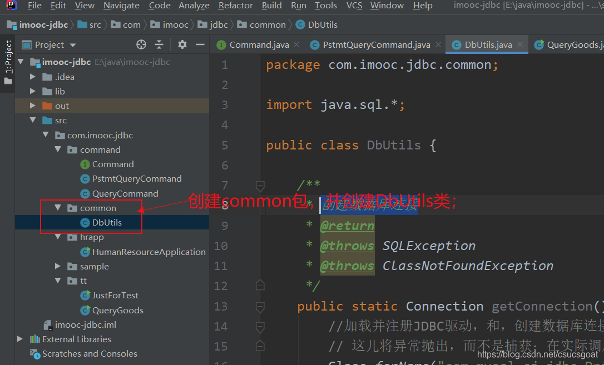604x365 pixels.
Task: Select DbUtils in the project tree
Action: [x=107, y=223]
